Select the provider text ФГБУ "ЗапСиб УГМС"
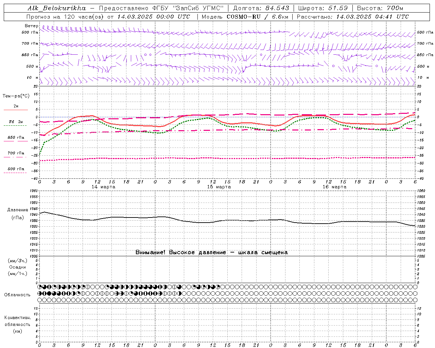Screen dimensions: 435x348 (188, 8)
